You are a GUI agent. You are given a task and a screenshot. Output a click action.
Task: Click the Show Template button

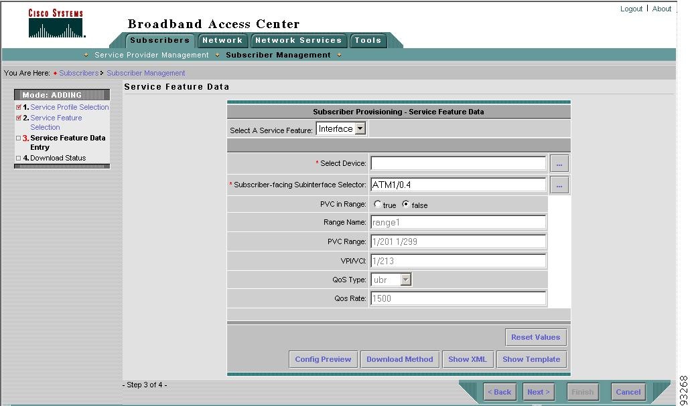click(531, 359)
